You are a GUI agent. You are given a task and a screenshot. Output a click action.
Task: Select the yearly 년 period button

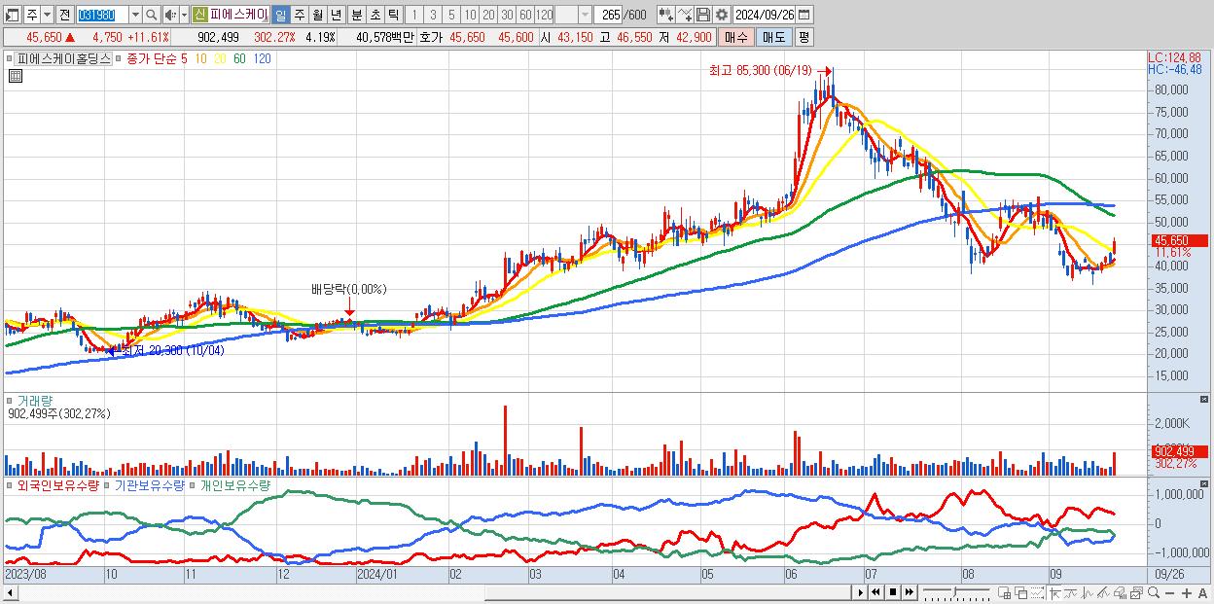point(336,15)
